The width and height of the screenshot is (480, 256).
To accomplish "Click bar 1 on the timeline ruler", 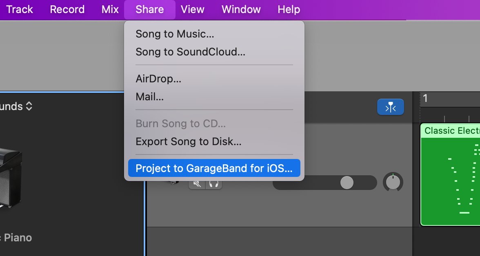I will pos(425,99).
